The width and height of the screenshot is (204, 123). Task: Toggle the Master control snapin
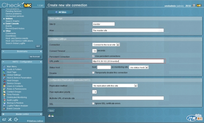tap(3, 114)
